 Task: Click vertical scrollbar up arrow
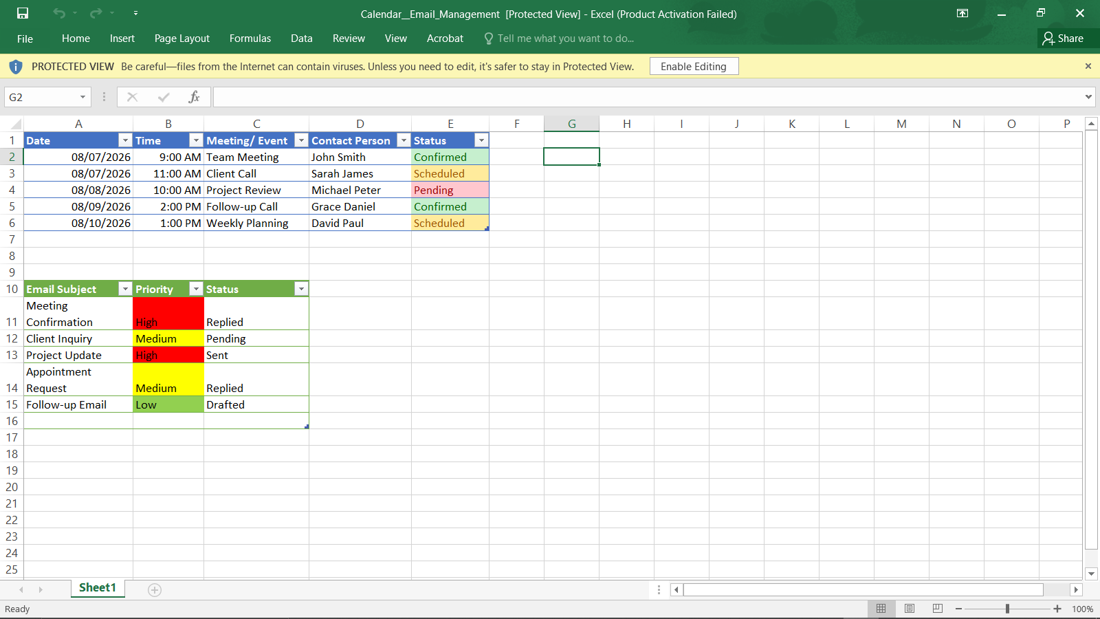pyautogui.click(x=1091, y=124)
